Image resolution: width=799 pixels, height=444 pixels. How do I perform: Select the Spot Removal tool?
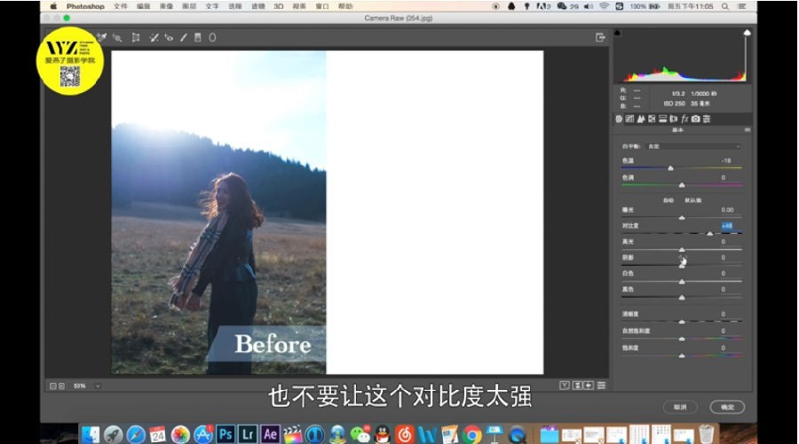pyautogui.click(x=154, y=37)
